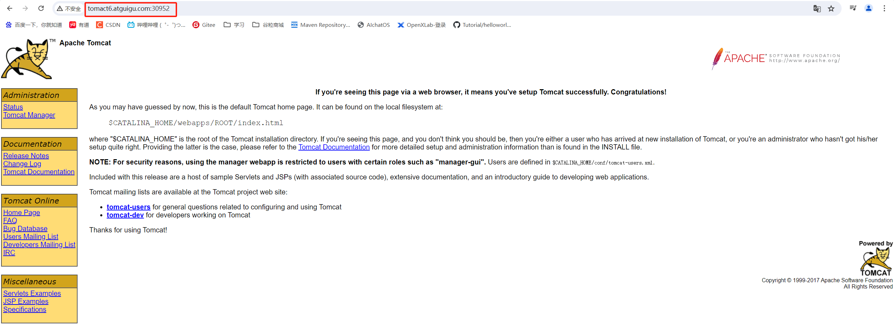Open the Youdao (有道) bookmark
Viewport: 894px width, 331px height.
79,25
